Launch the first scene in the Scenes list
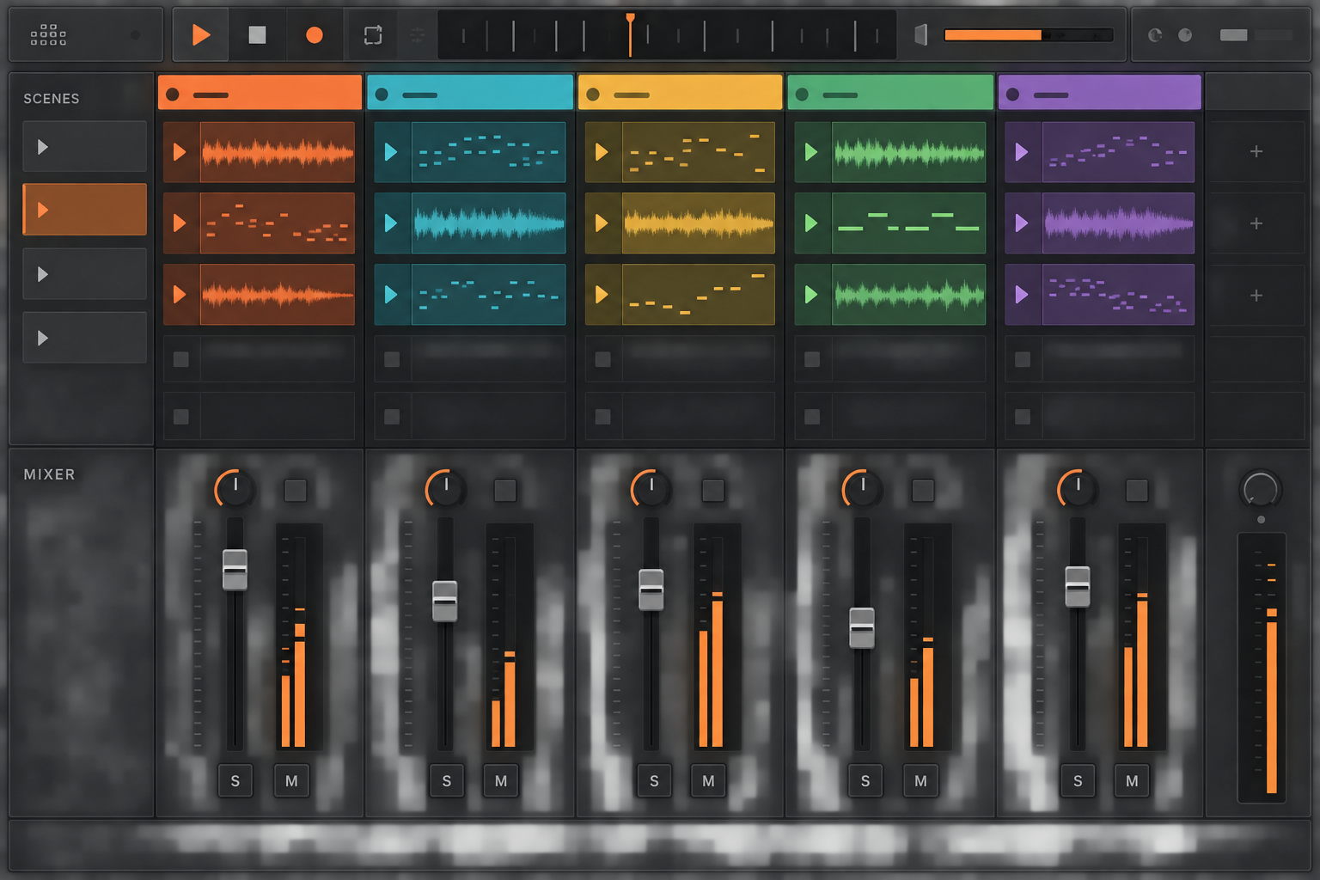The image size is (1320, 880). click(84, 147)
